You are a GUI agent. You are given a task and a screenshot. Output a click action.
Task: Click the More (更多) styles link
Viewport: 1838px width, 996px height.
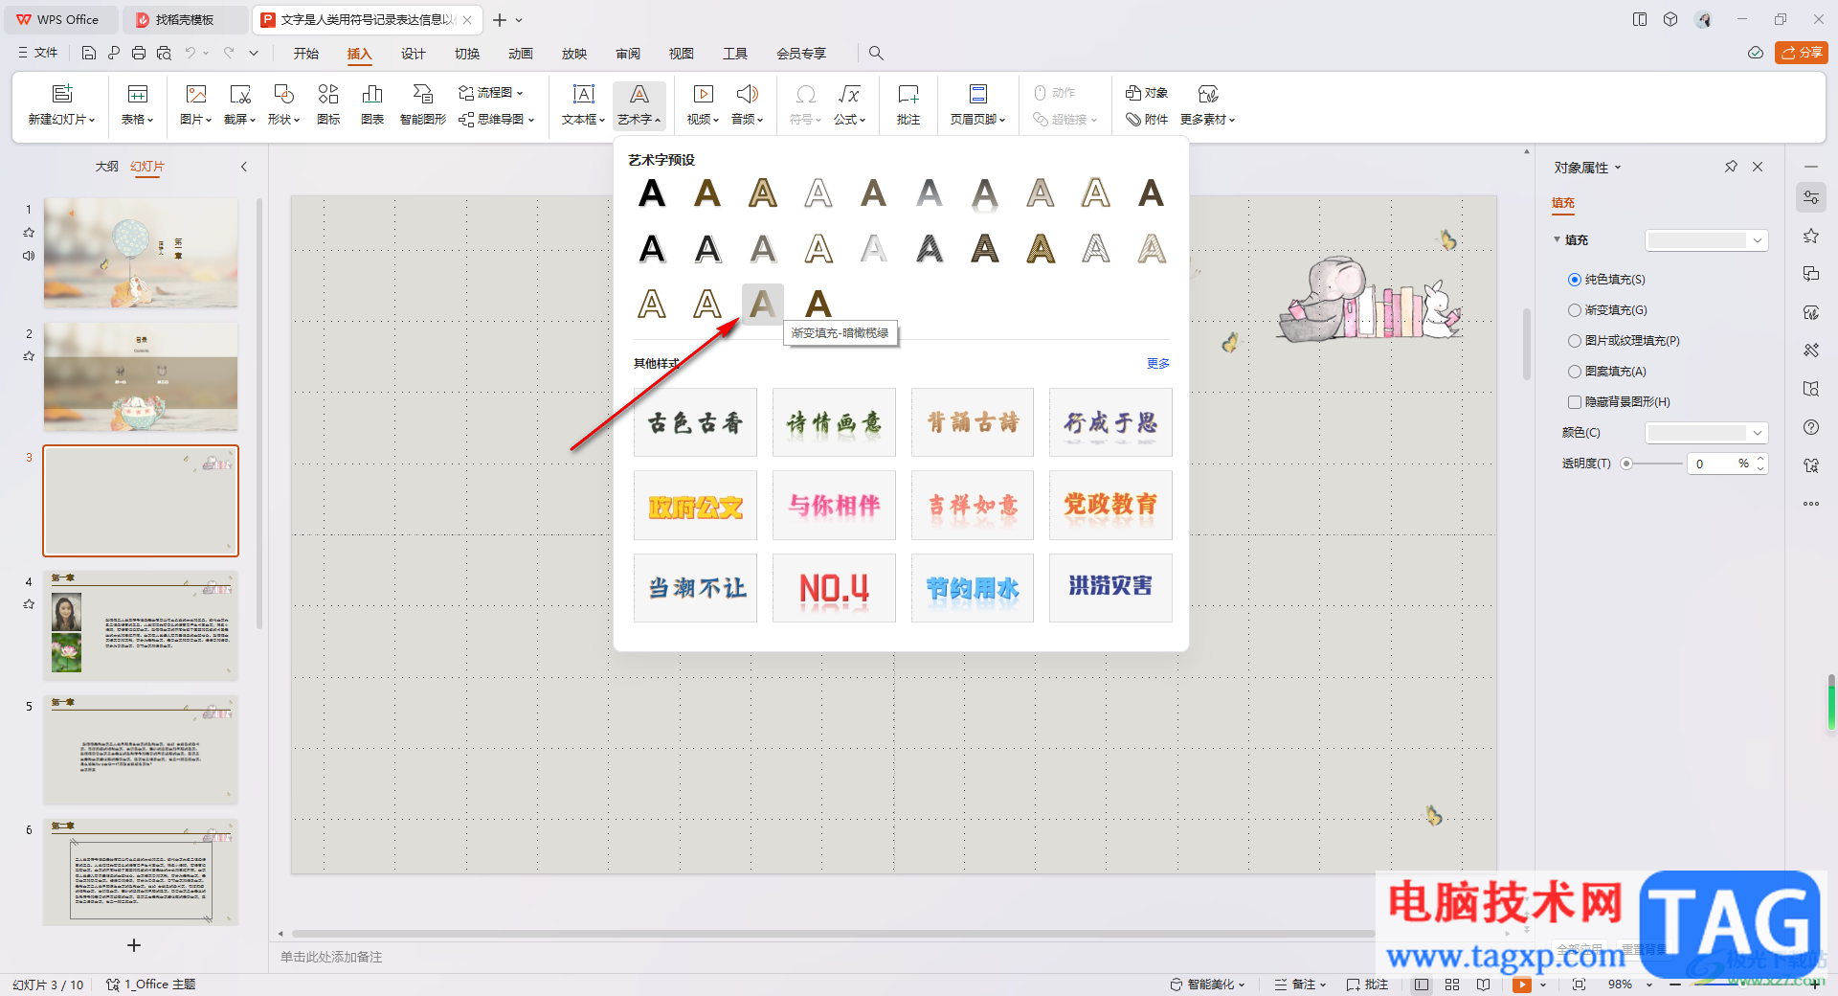tap(1157, 364)
